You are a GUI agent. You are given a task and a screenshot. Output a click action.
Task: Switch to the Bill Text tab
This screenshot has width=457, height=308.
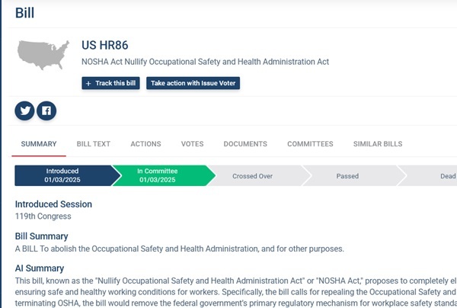point(94,144)
